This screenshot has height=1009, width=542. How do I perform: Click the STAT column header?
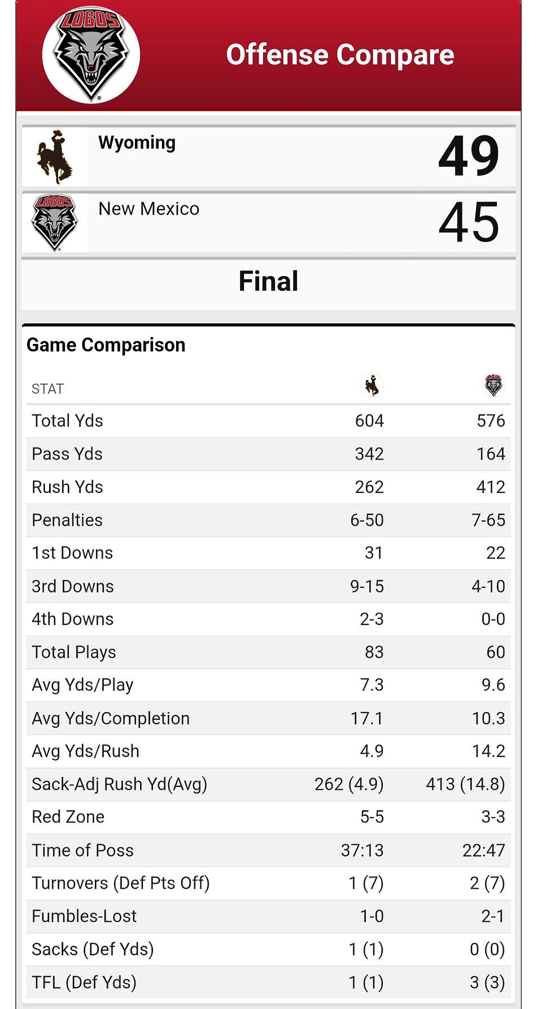coord(47,388)
